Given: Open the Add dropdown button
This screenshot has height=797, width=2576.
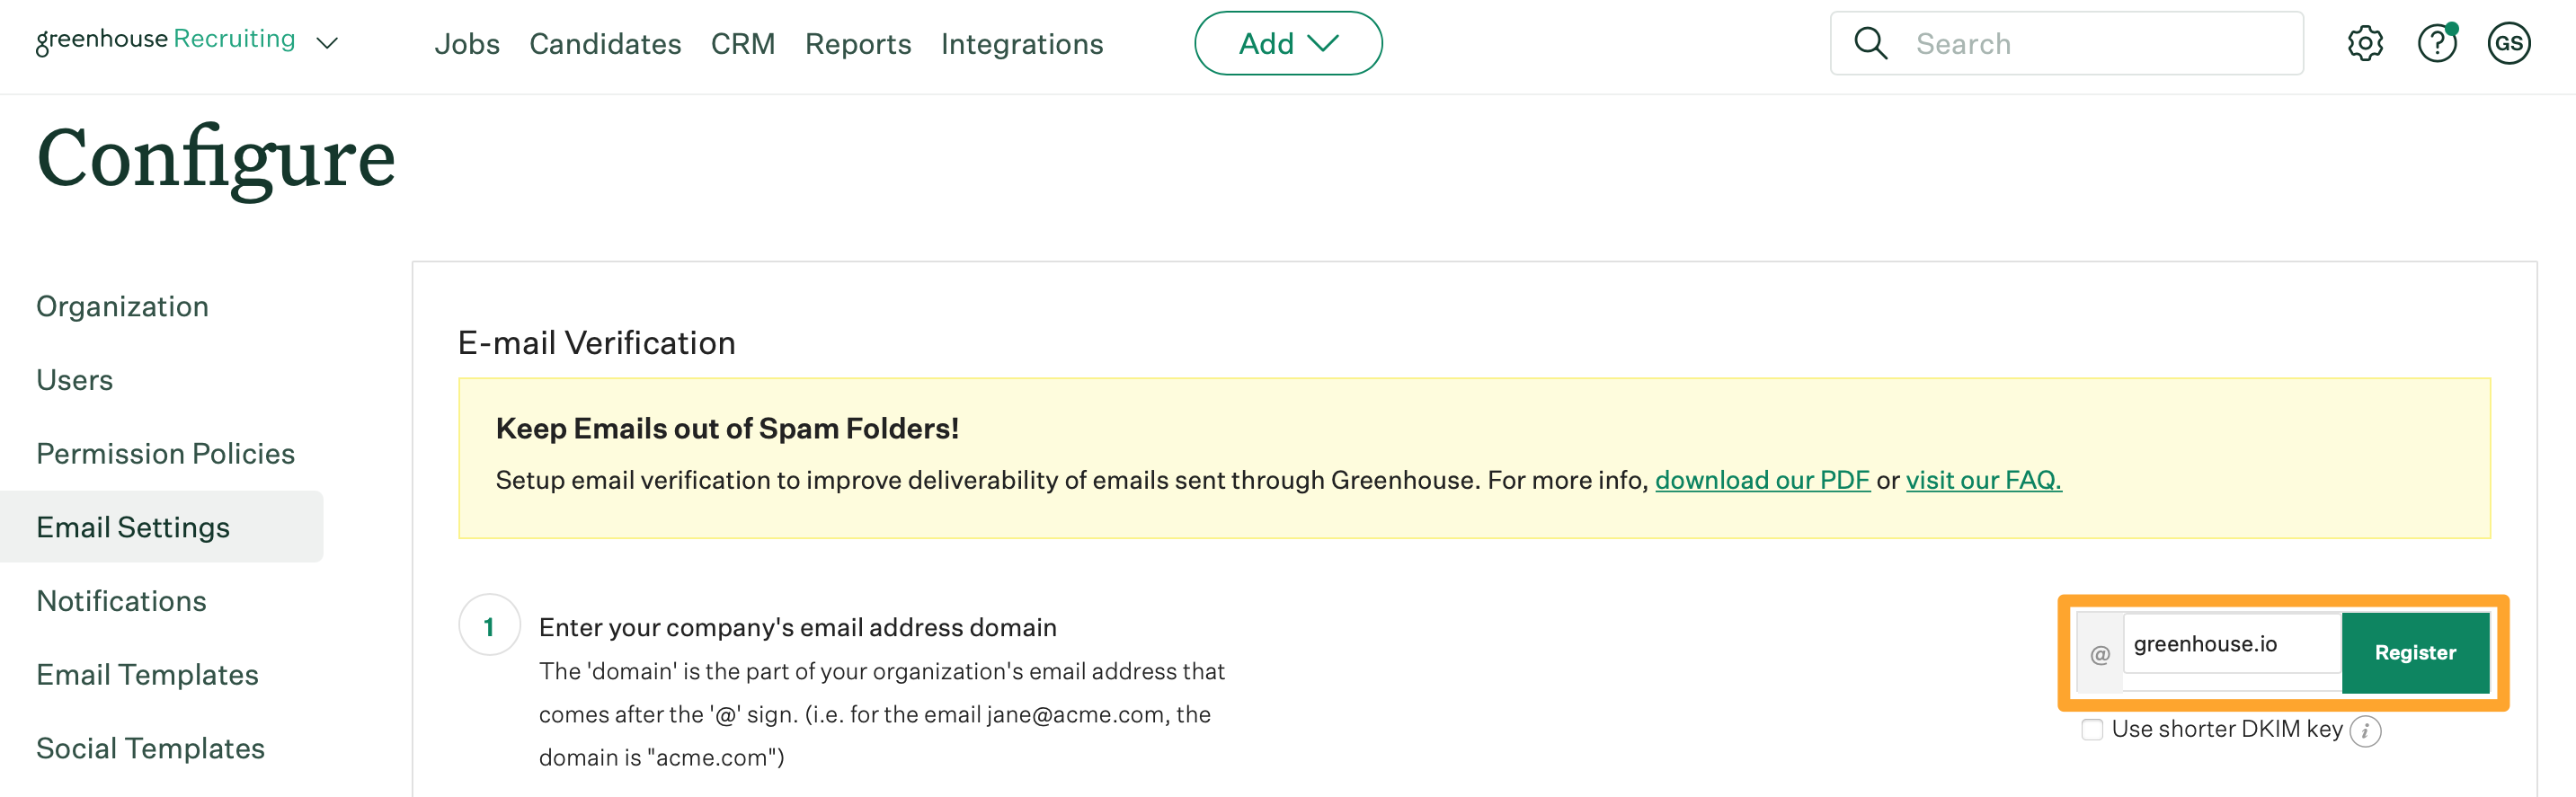Looking at the screenshot, I should [x=1287, y=43].
